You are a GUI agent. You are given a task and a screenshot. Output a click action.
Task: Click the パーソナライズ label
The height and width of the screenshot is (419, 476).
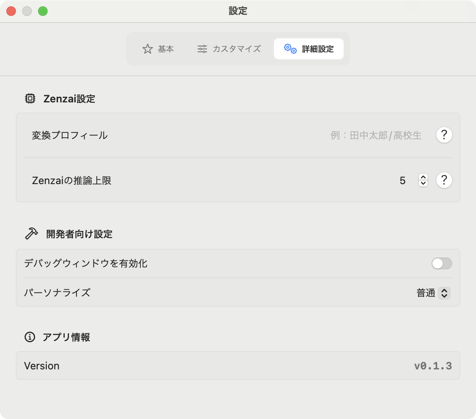57,293
